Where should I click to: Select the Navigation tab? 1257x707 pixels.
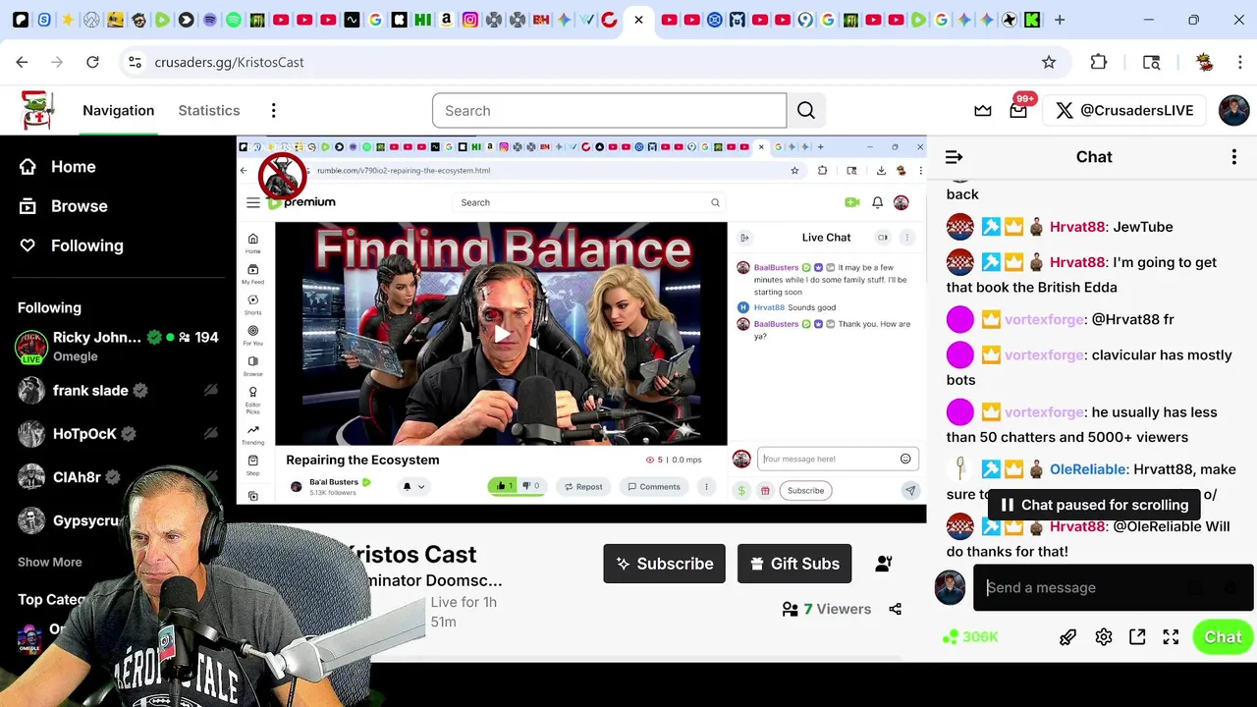tap(118, 111)
